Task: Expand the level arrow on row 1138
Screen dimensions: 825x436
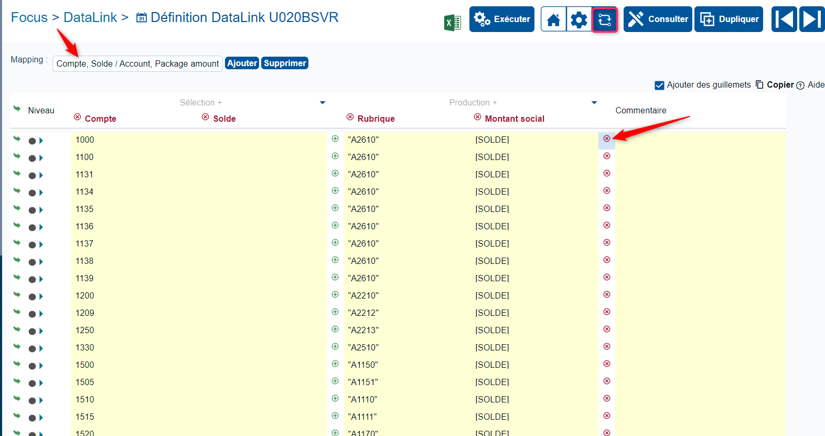Action: point(41,262)
